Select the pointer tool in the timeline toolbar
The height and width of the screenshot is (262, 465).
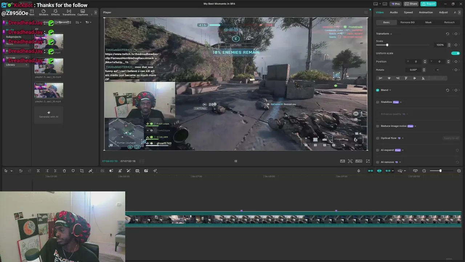click(x=6, y=171)
